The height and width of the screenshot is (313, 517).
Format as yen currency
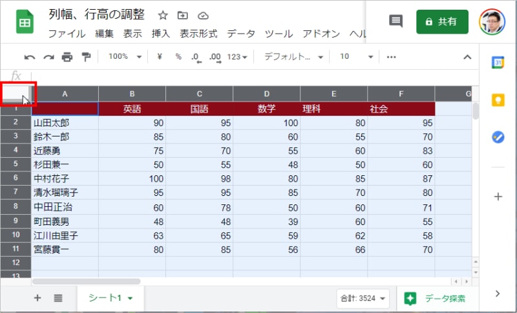160,57
